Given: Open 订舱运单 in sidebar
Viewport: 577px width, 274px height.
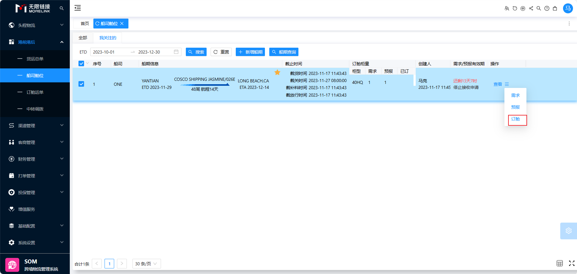Looking at the screenshot, I should pos(35,92).
